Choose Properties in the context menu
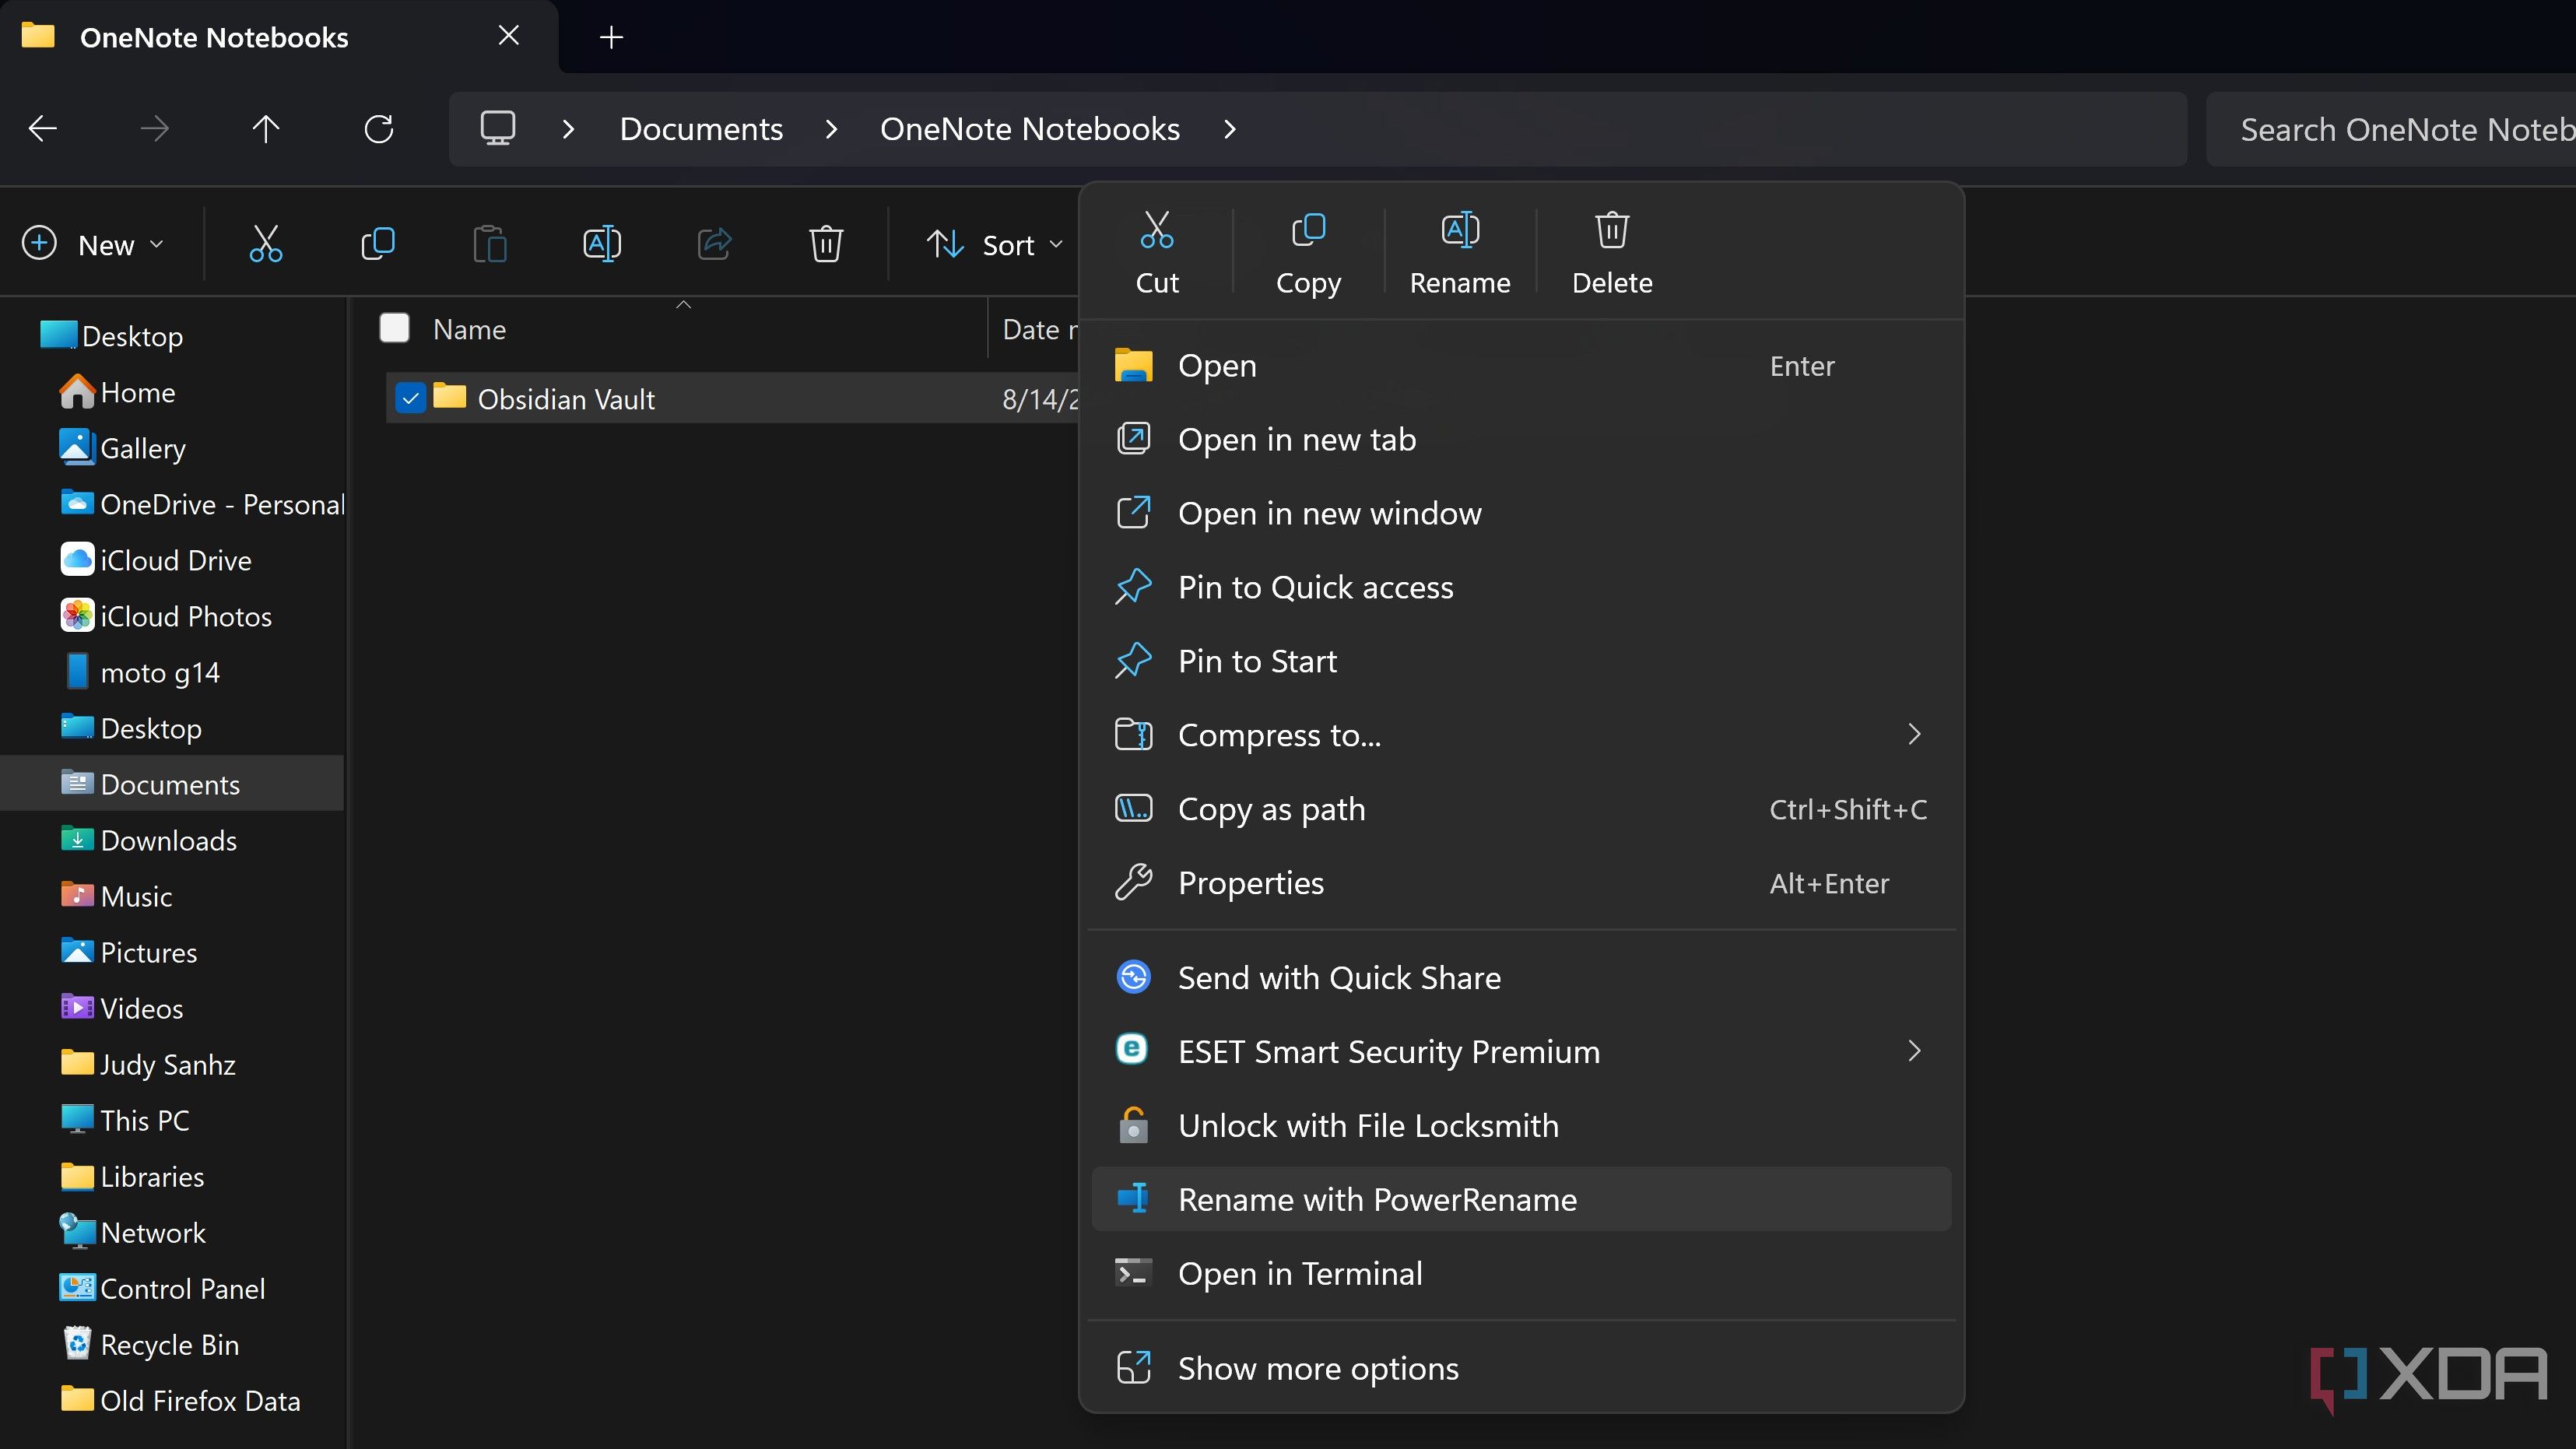Image resolution: width=2576 pixels, height=1449 pixels. [x=1521, y=883]
